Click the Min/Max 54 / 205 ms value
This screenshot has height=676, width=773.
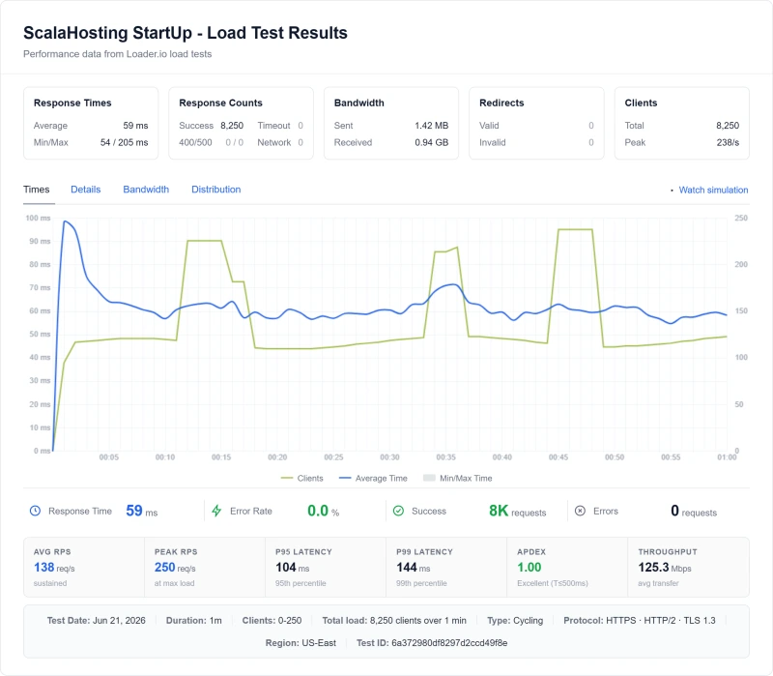[125, 142]
